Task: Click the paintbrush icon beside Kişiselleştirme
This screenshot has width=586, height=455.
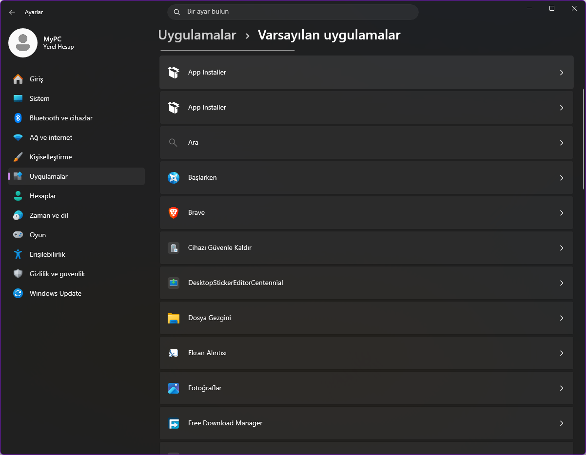Action: point(18,157)
